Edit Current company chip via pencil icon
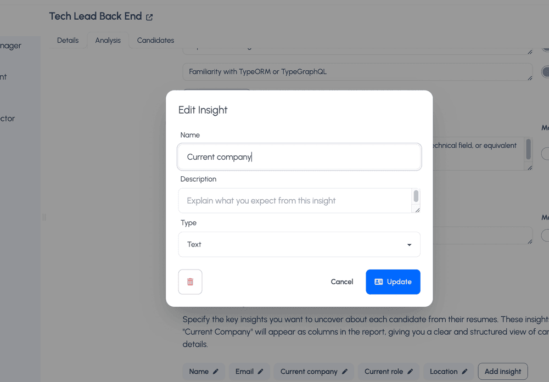This screenshot has height=382, width=549. click(x=345, y=372)
